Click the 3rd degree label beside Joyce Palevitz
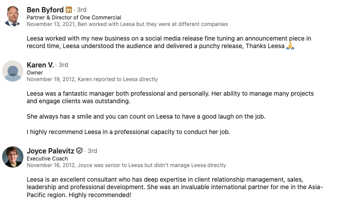The height and width of the screenshot is (205, 340). (92, 151)
